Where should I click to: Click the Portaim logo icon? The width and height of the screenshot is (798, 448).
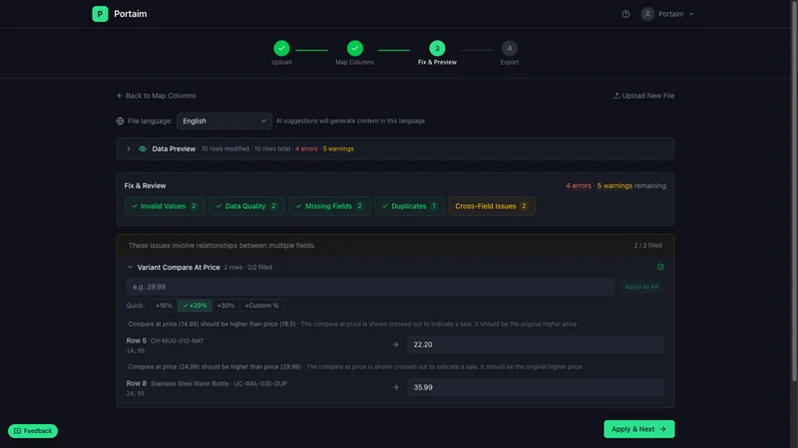pyautogui.click(x=100, y=14)
